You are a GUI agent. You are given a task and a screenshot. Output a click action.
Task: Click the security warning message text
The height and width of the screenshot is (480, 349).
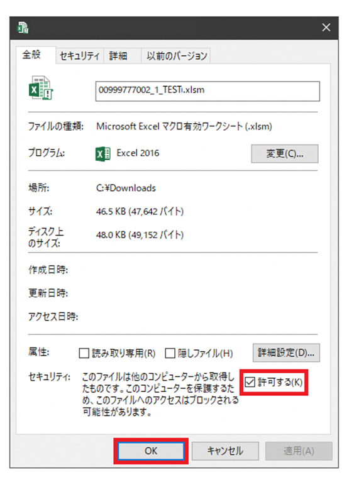tap(160, 395)
